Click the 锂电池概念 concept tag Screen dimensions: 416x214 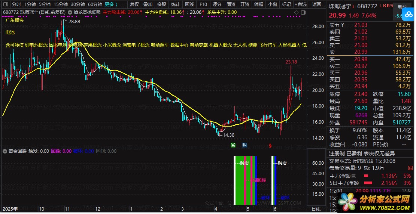point(36,45)
